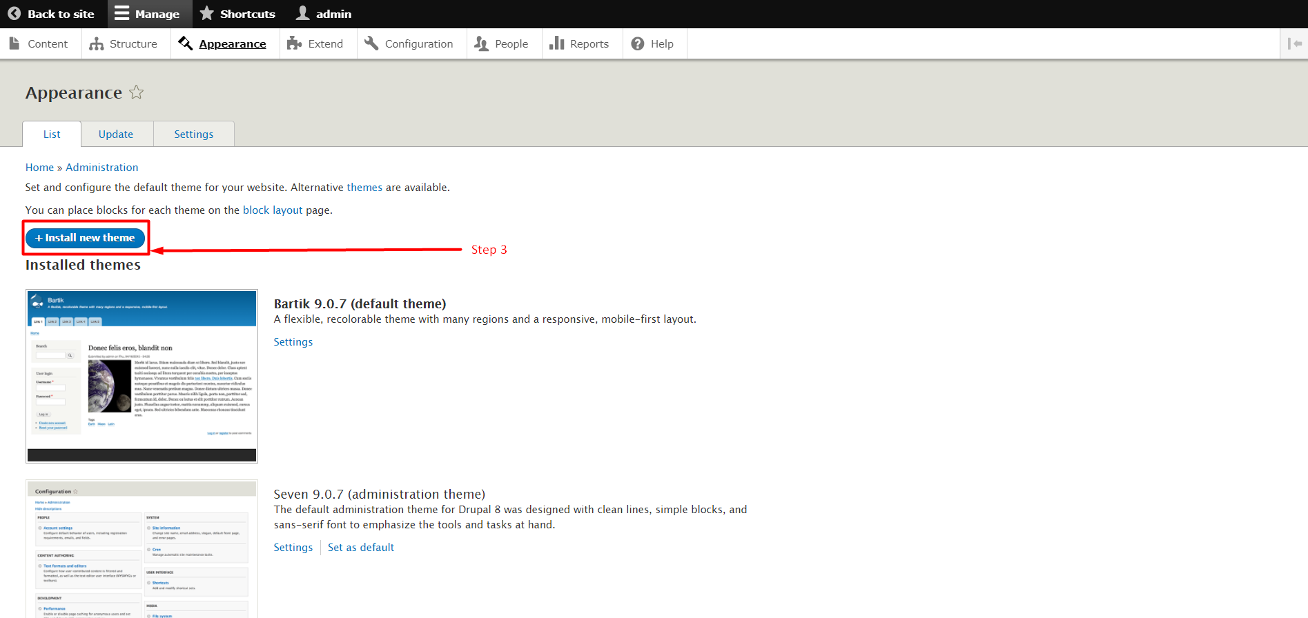Toggle the toolbar orientation icon
The height and width of the screenshot is (618, 1308).
tap(1294, 43)
